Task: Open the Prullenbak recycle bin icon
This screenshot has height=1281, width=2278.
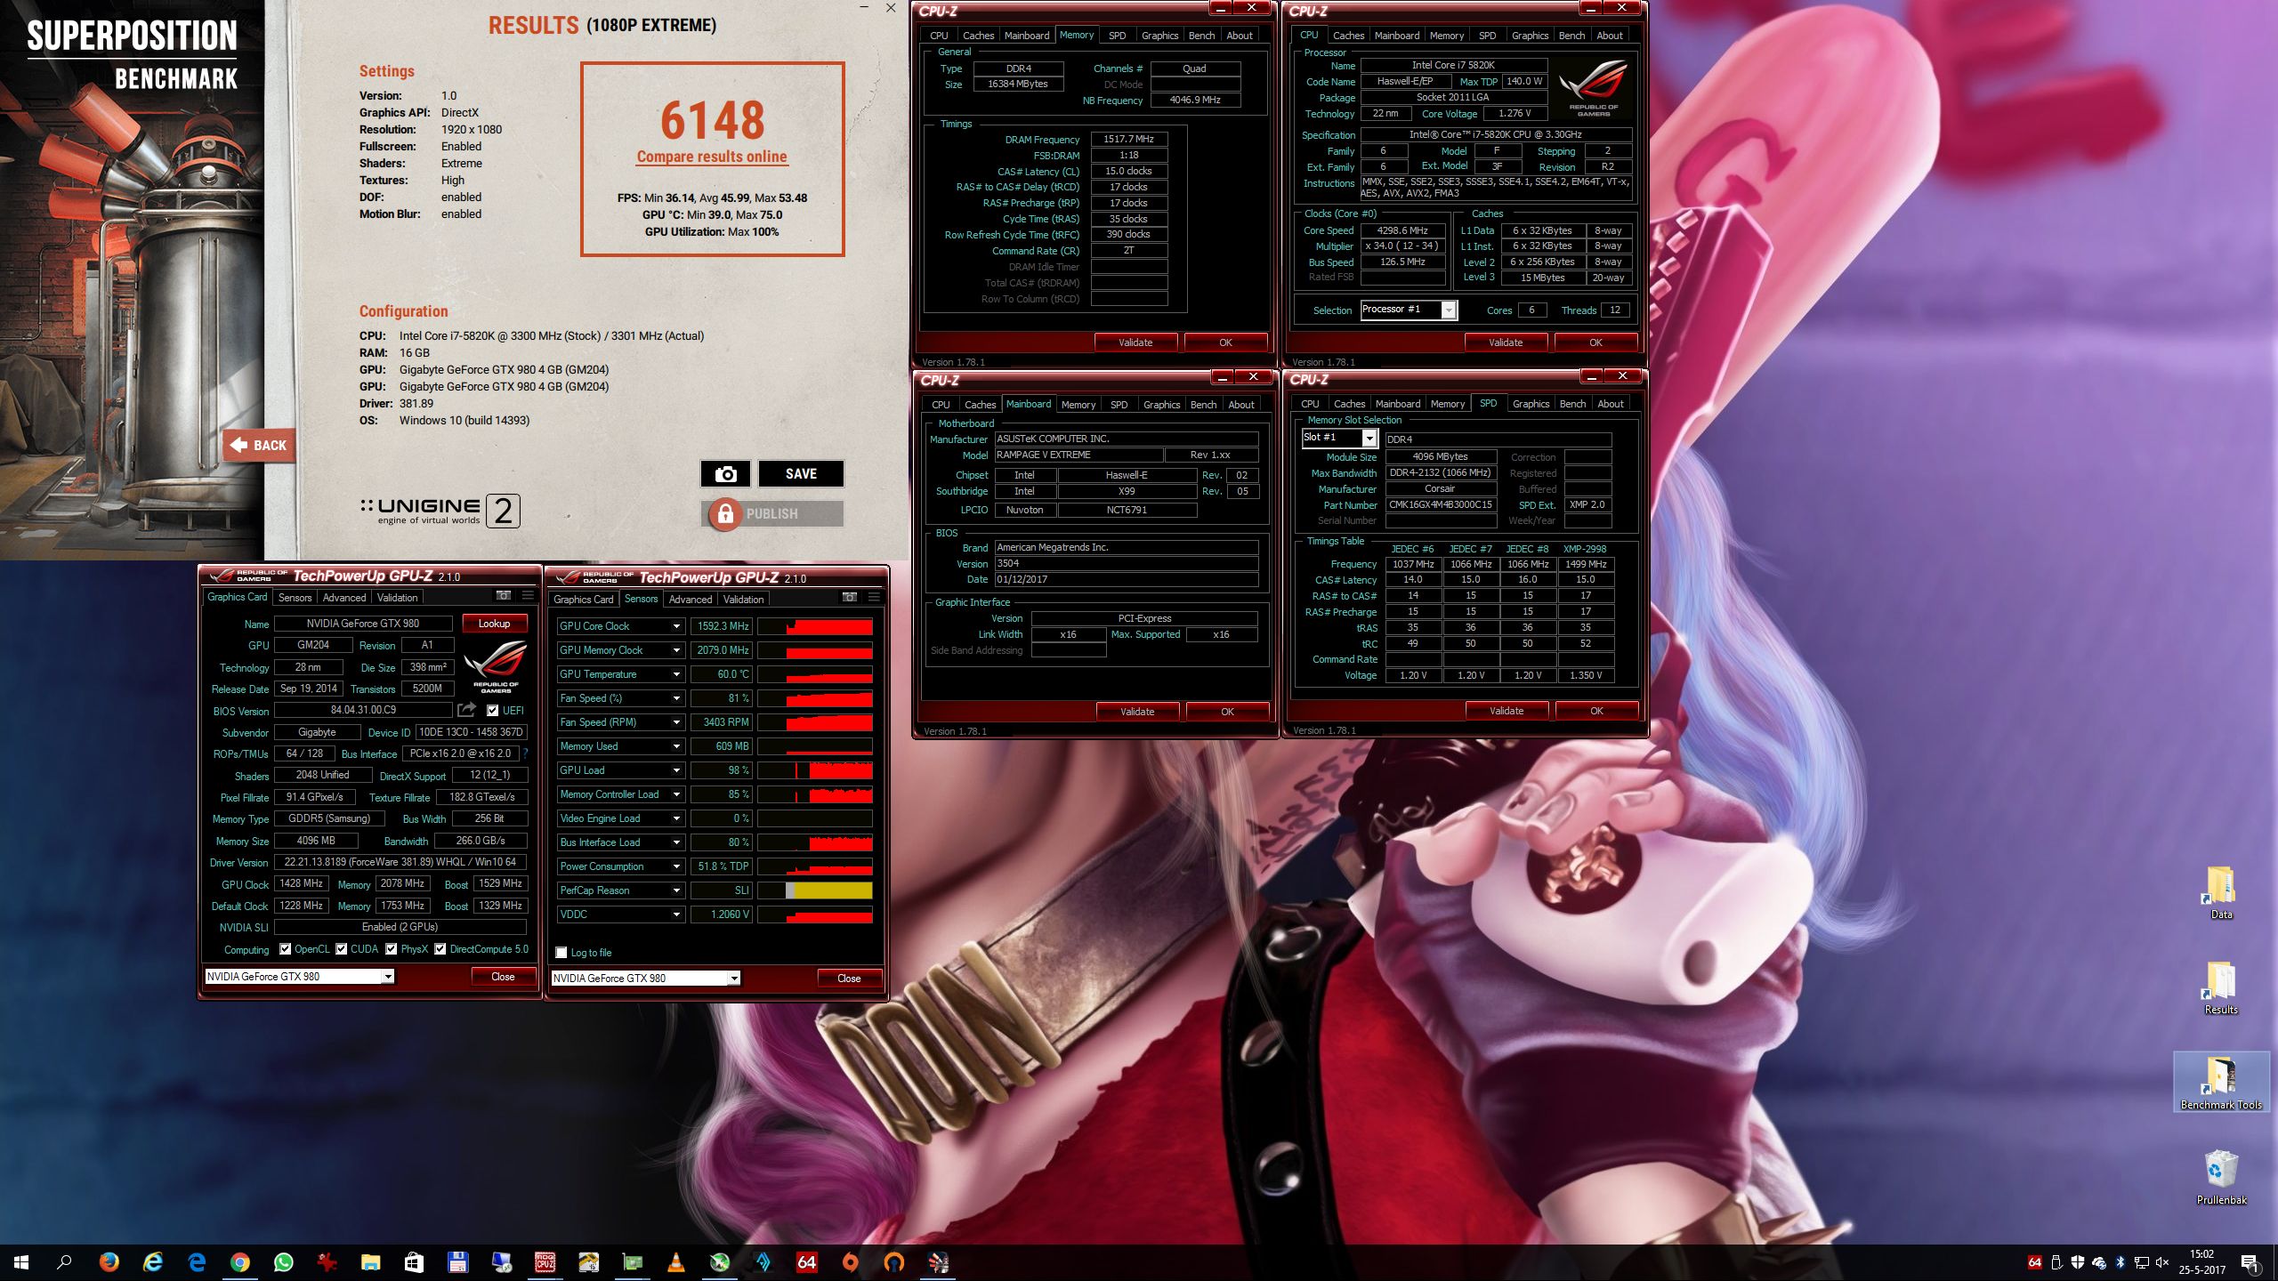Action: pos(2221,1178)
